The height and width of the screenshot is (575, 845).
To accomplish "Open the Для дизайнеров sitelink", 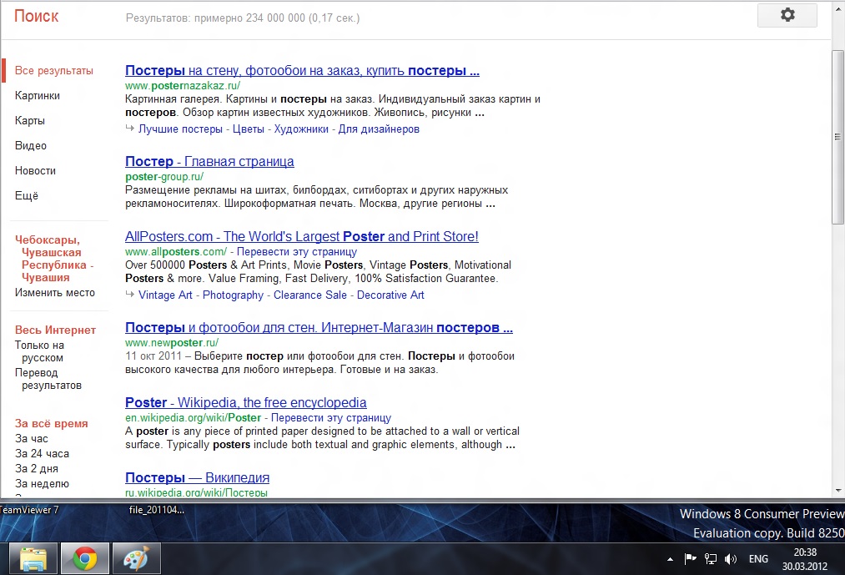I will click(379, 129).
